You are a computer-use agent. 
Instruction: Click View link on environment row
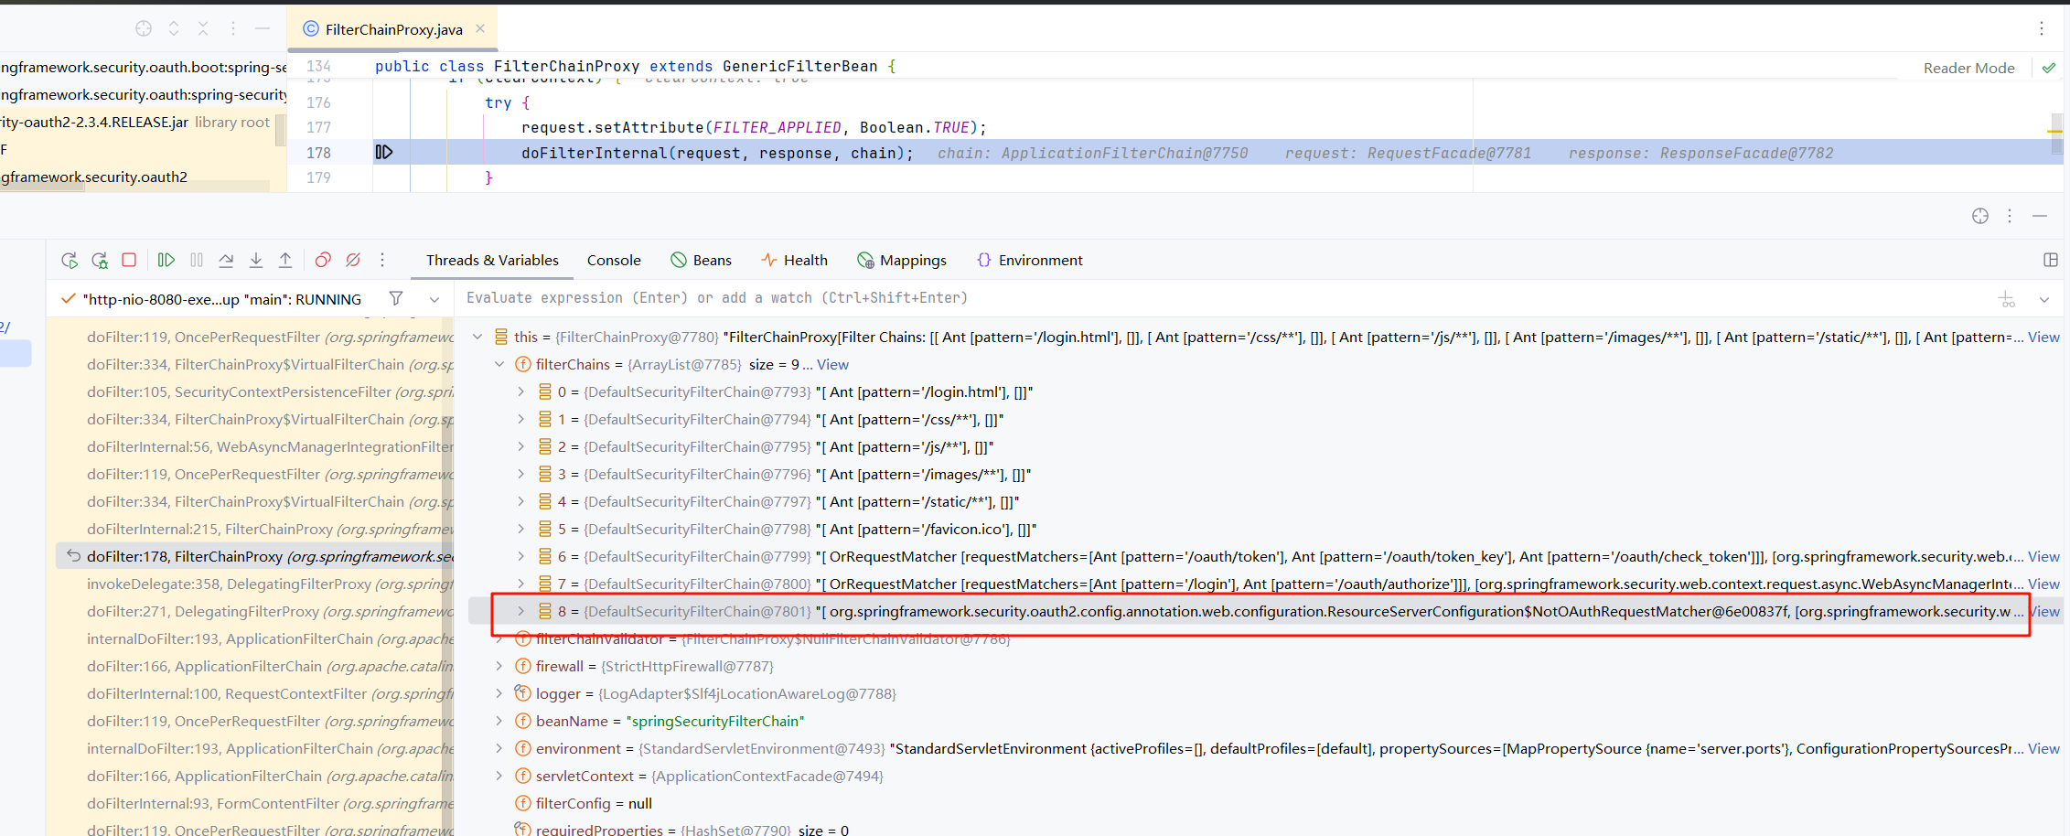(x=2043, y=748)
